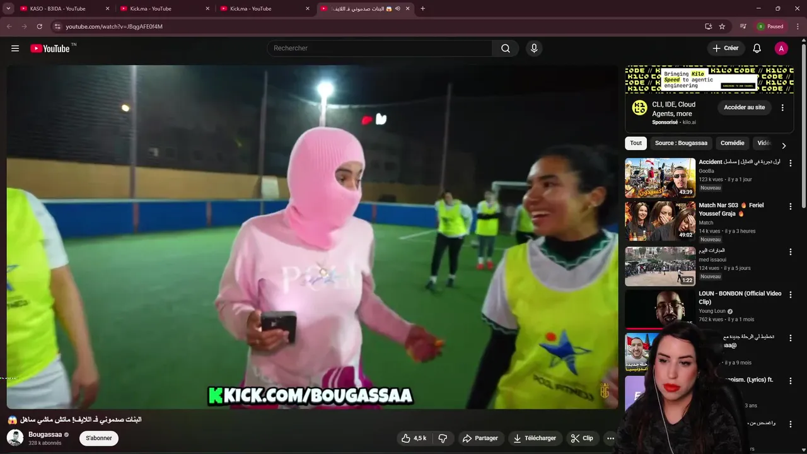
Task: Open Chrome three-dot menu
Action: tap(797, 26)
